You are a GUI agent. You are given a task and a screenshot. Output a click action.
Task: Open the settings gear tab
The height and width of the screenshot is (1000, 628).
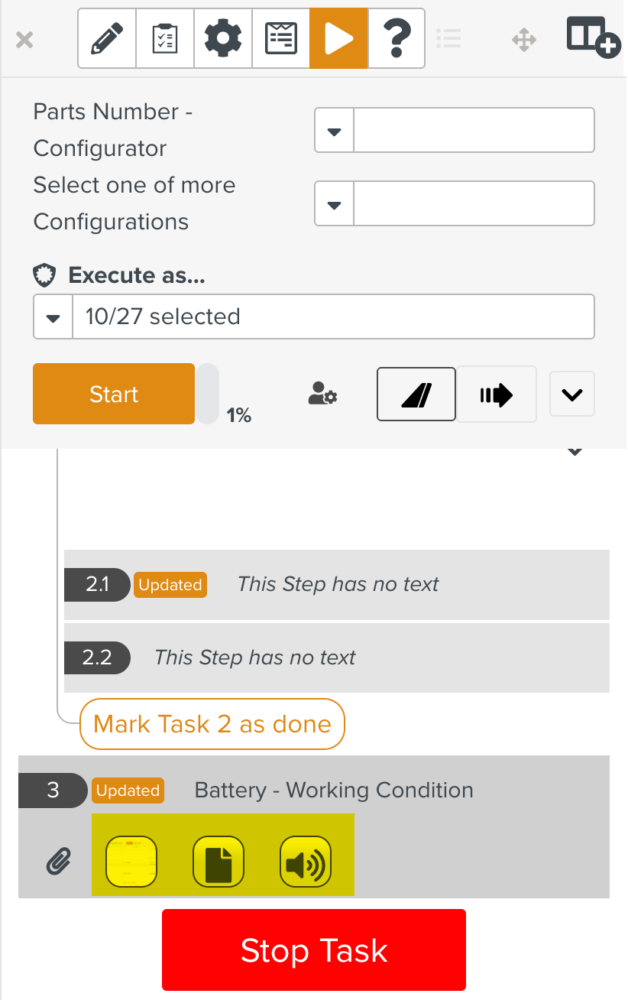(223, 38)
